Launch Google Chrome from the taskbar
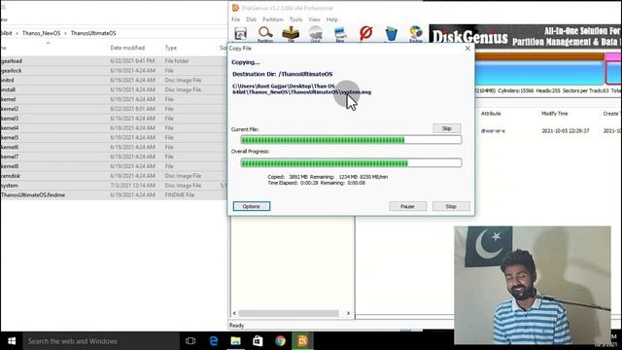The image size is (622, 350). click(x=280, y=341)
